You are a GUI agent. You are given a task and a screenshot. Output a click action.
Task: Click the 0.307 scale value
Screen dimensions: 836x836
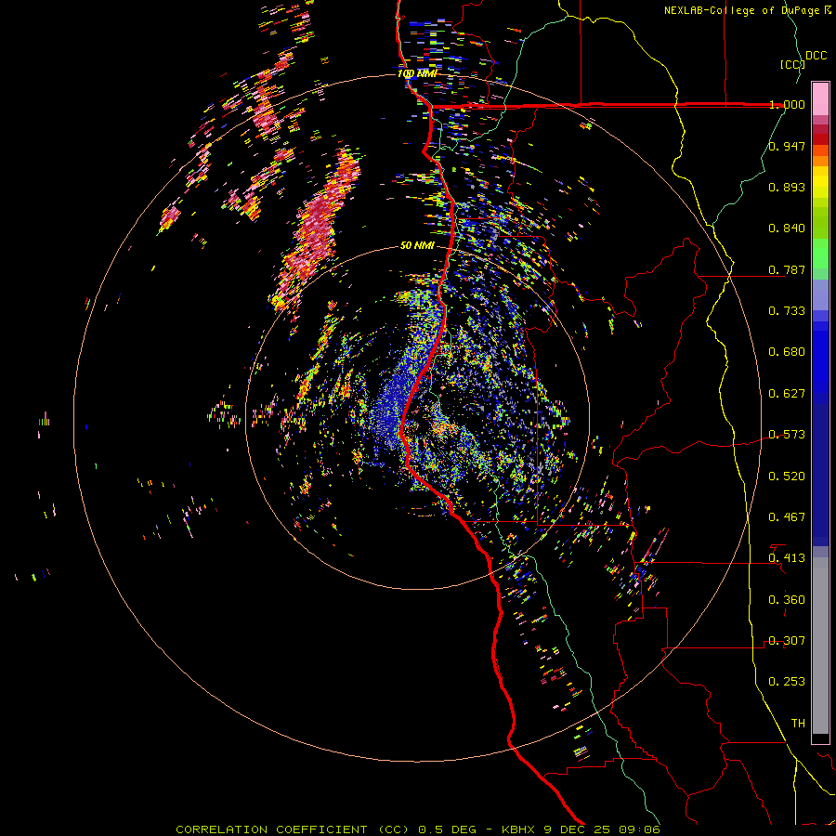(x=787, y=641)
